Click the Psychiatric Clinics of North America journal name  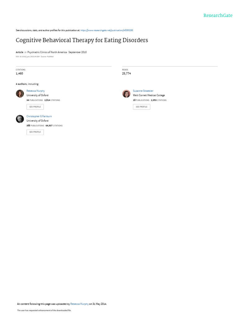click(x=47, y=52)
